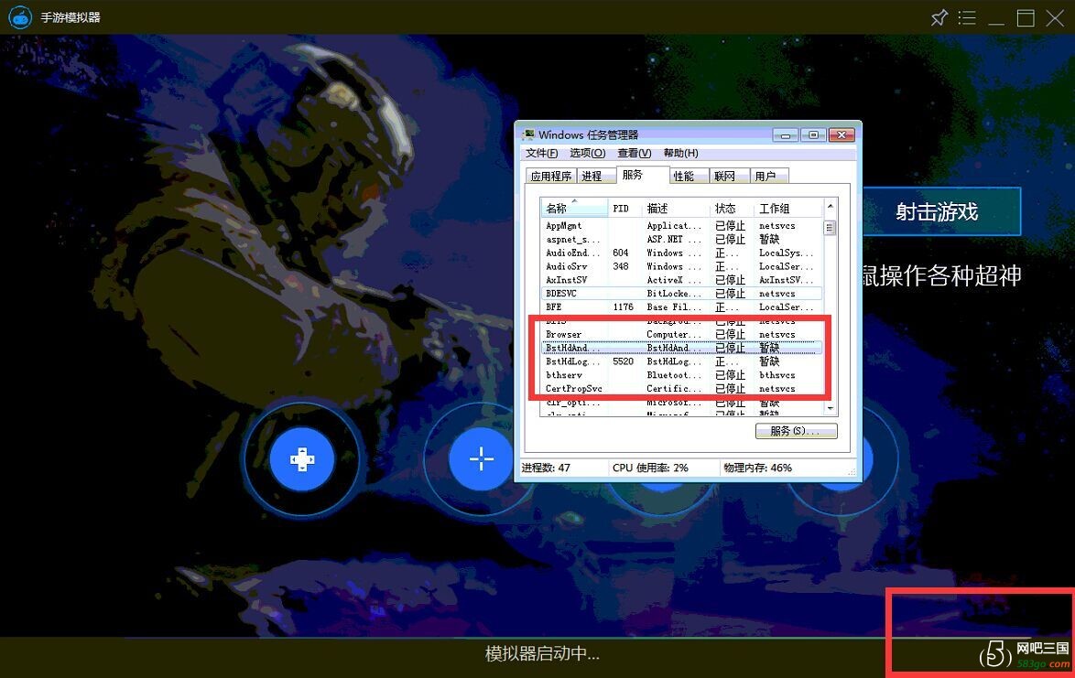
Task: Open the emulator's list menu icon
Action: coord(967,17)
